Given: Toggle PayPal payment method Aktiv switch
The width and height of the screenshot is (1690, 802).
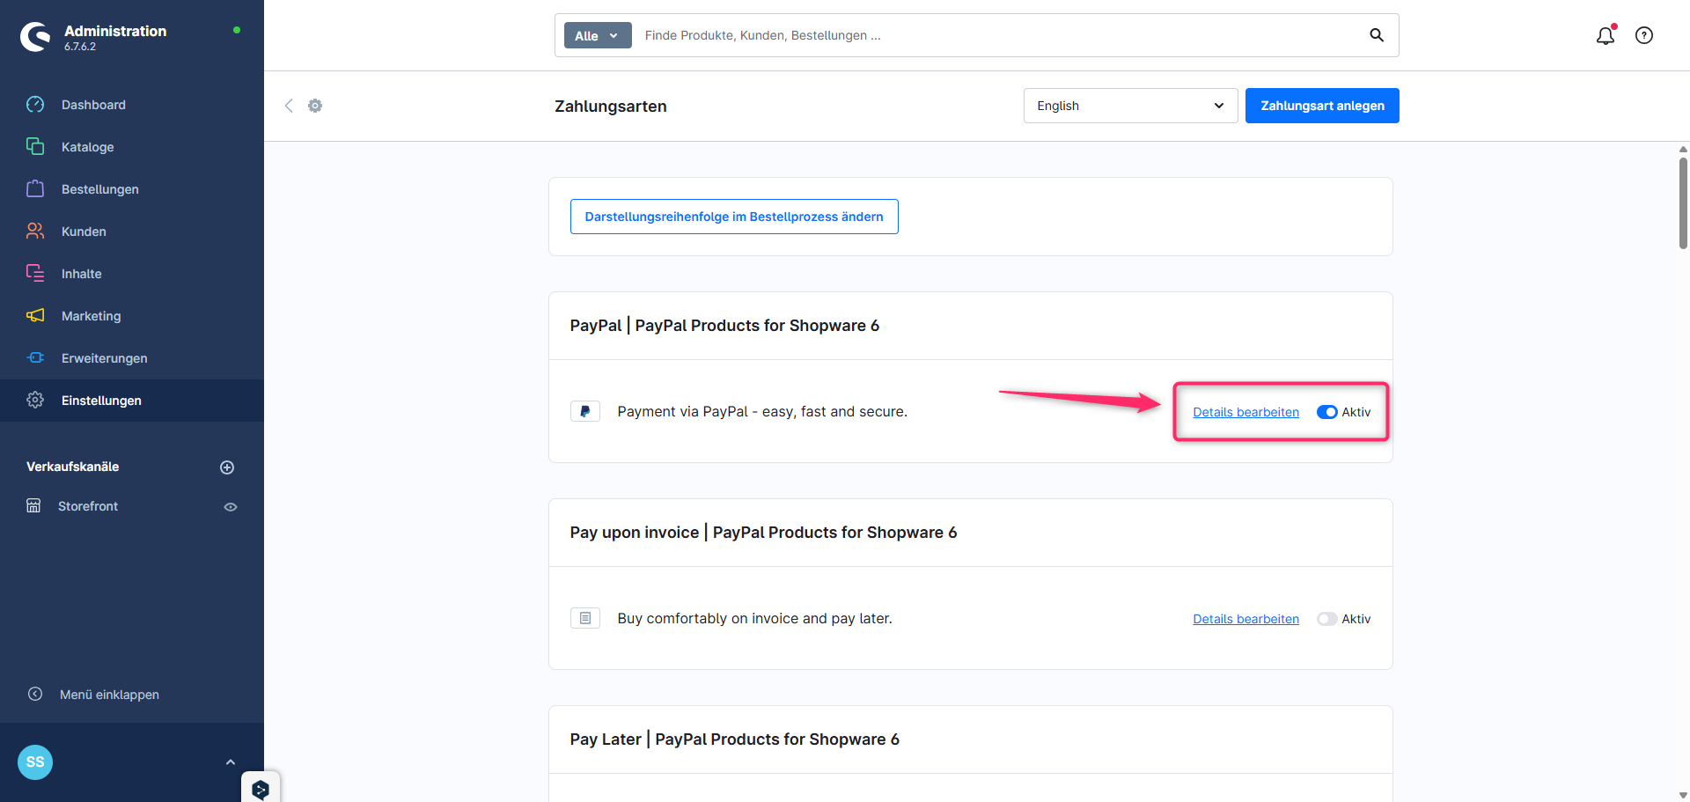Looking at the screenshot, I should [1326, 412].
